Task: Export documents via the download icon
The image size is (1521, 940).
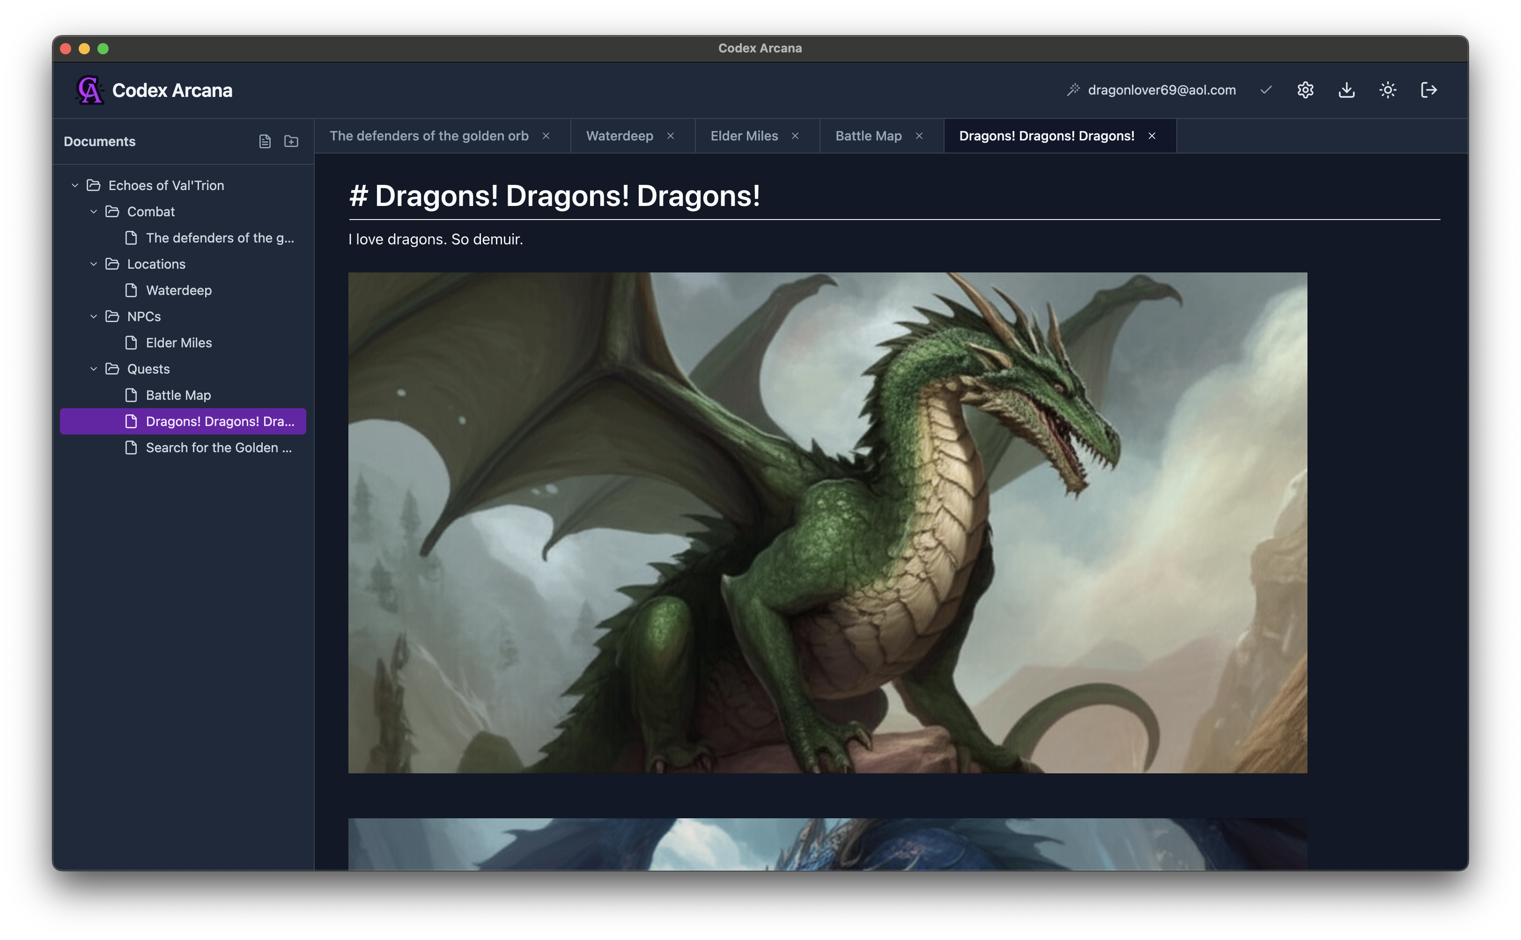Action: 1347,89
